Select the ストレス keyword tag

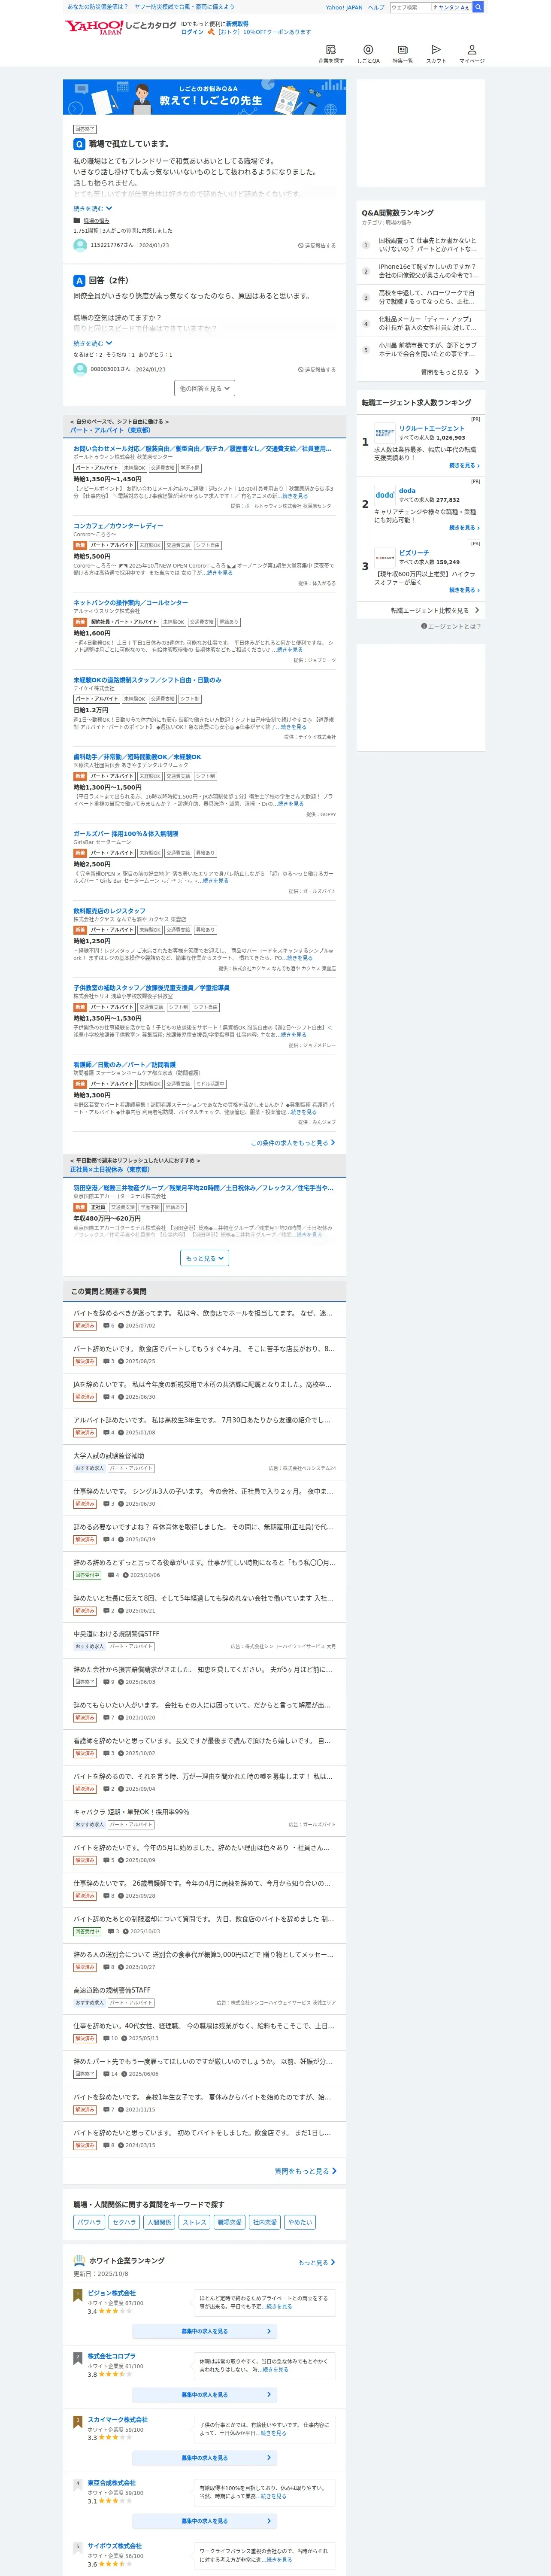pyautogui.click(x=194, y=2222)
